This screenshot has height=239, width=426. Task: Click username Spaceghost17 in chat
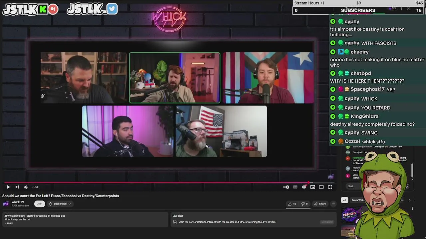(x=367, y=89)
